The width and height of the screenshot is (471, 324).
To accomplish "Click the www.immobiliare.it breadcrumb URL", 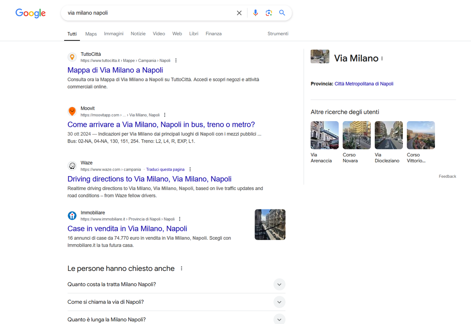I will pyautogui.click(x=127, y=219).
